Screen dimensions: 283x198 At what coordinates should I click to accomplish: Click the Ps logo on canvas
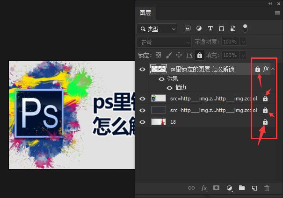39,113
